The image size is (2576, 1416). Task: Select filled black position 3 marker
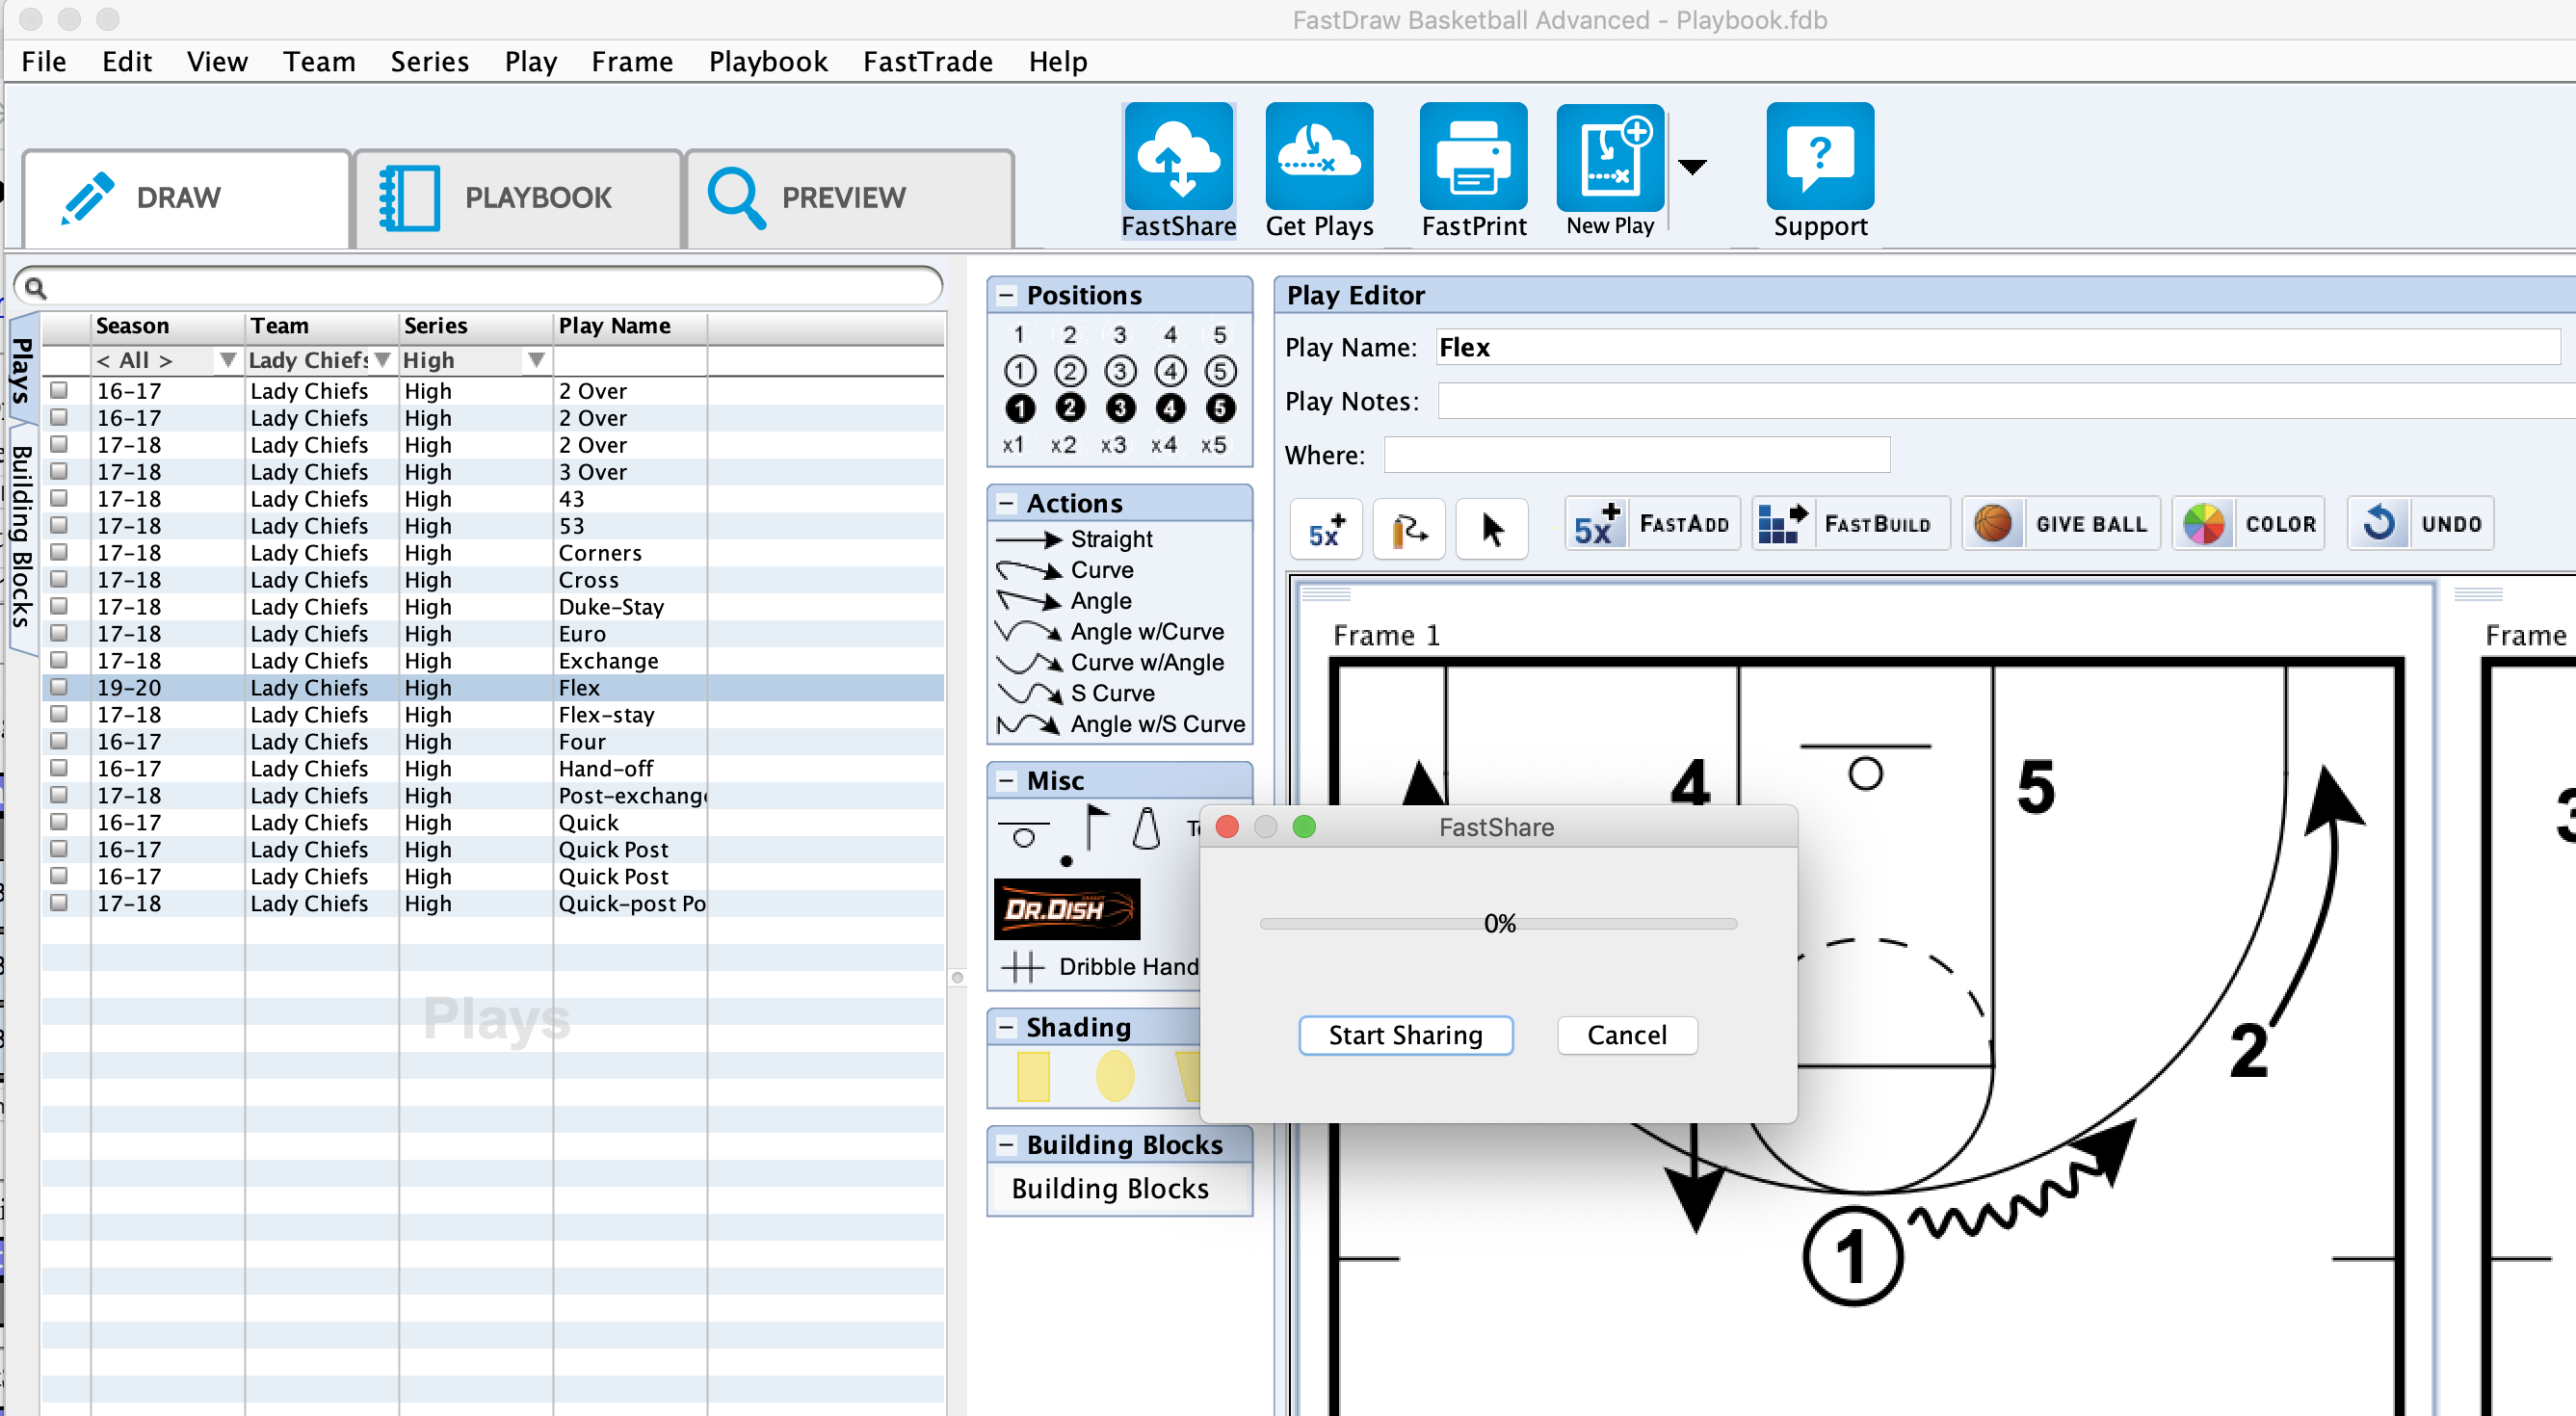pos(1119,408)
